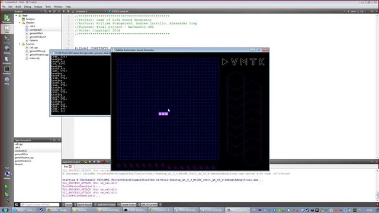This screenshot has width=379, height=213.
Task: Collapse the Sources folder in the project tree
Action: 20,44
